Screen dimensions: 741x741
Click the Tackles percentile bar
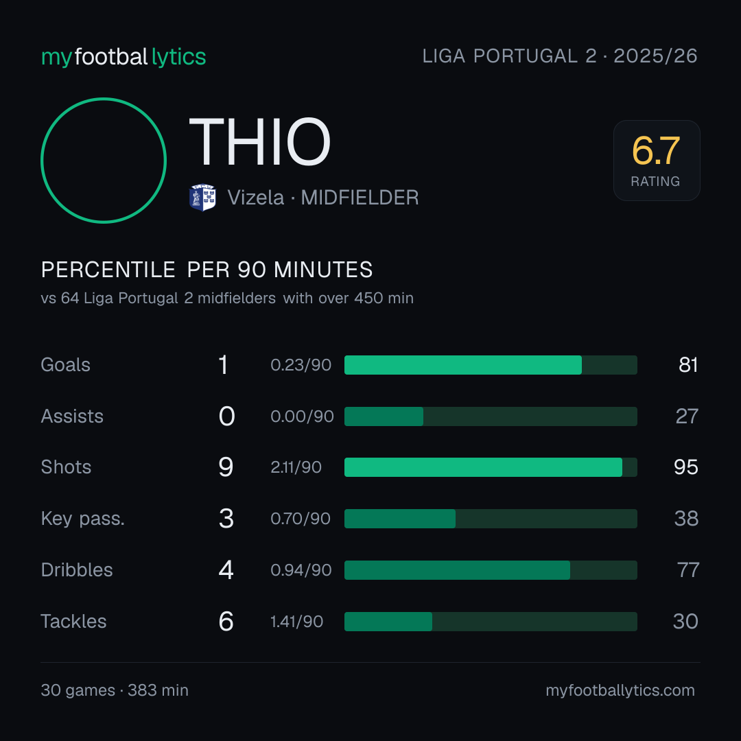(491, 622)
